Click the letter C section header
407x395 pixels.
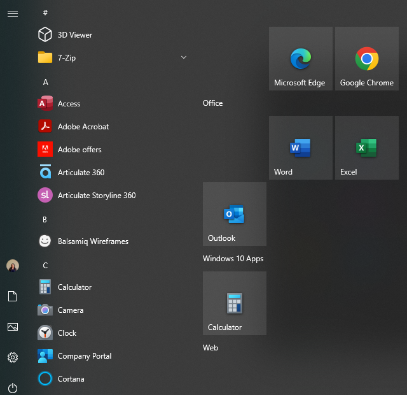point(45,266)
